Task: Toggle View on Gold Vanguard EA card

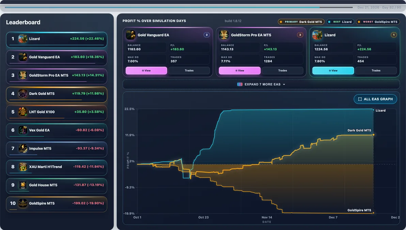Action: [146, 71]
